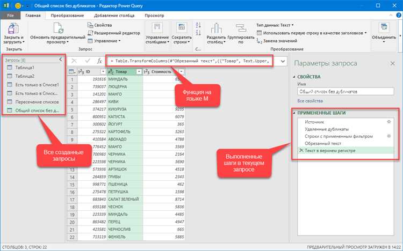The image size is (403, 251).
Task: Expand the formula bar with its chevron
Action: (283, 61)
